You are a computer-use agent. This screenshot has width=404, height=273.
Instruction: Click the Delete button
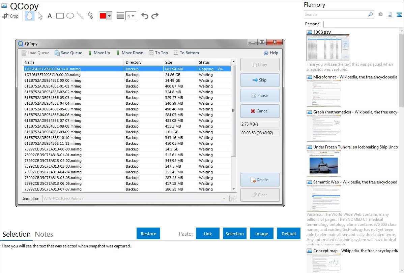pyautogui.click(x=260, y=180)
